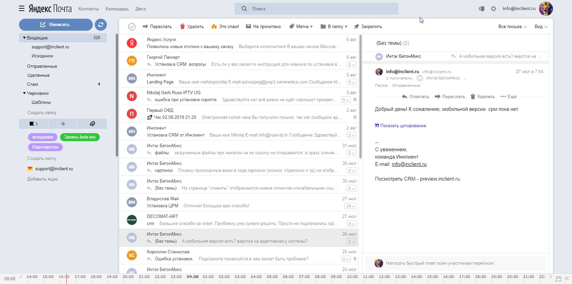The height and width of the screenshot is (284, 572).
Task: Click Первый ОФД sender avatar
Action: (x=132, y=113)
